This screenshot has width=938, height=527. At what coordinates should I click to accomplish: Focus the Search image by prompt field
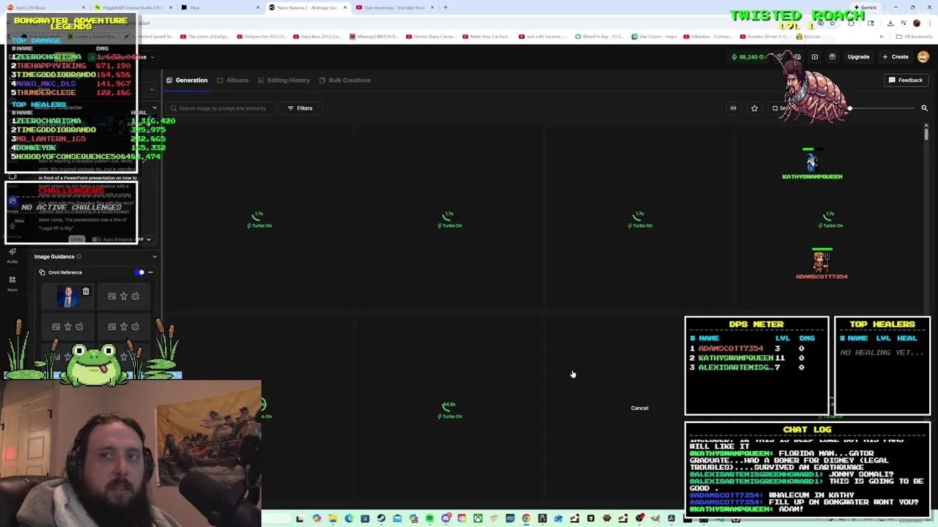pyautogui.click(x=222, y=108)
